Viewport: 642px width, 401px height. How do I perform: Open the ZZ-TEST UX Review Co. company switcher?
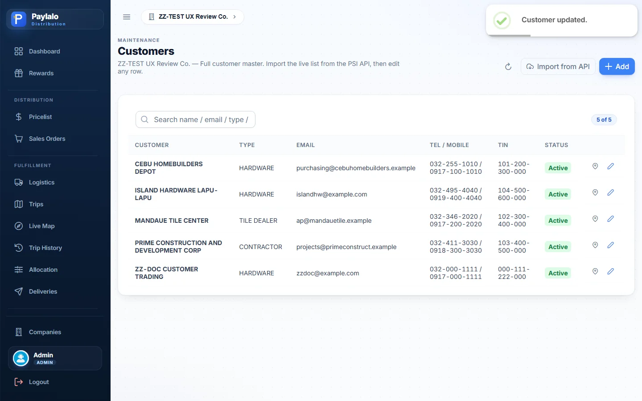tap(193, 17)
